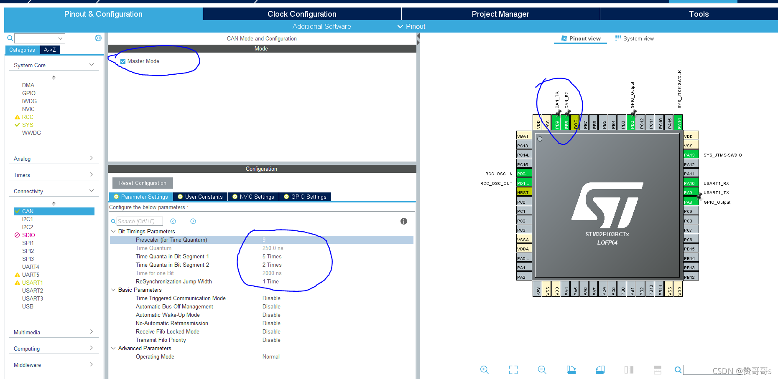The width and height of the screenshot is (778, 379).
Task: Click the vertical split view icon
Action: pyautogui.click(x=629, y=369)
